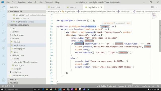Open the Selection menu

point(21,2)
